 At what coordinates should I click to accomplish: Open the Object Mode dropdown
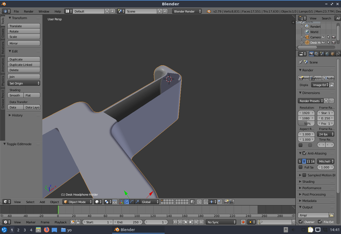click(x=77, y=202)
